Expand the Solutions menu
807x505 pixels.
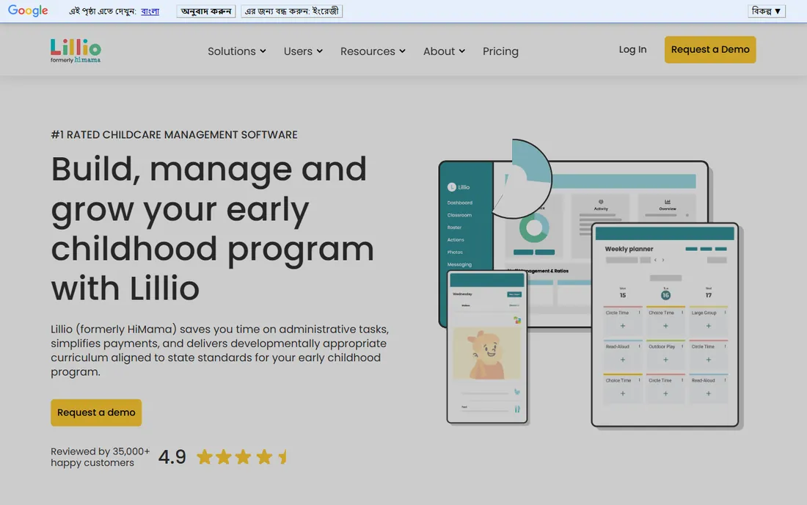(237, 51)
